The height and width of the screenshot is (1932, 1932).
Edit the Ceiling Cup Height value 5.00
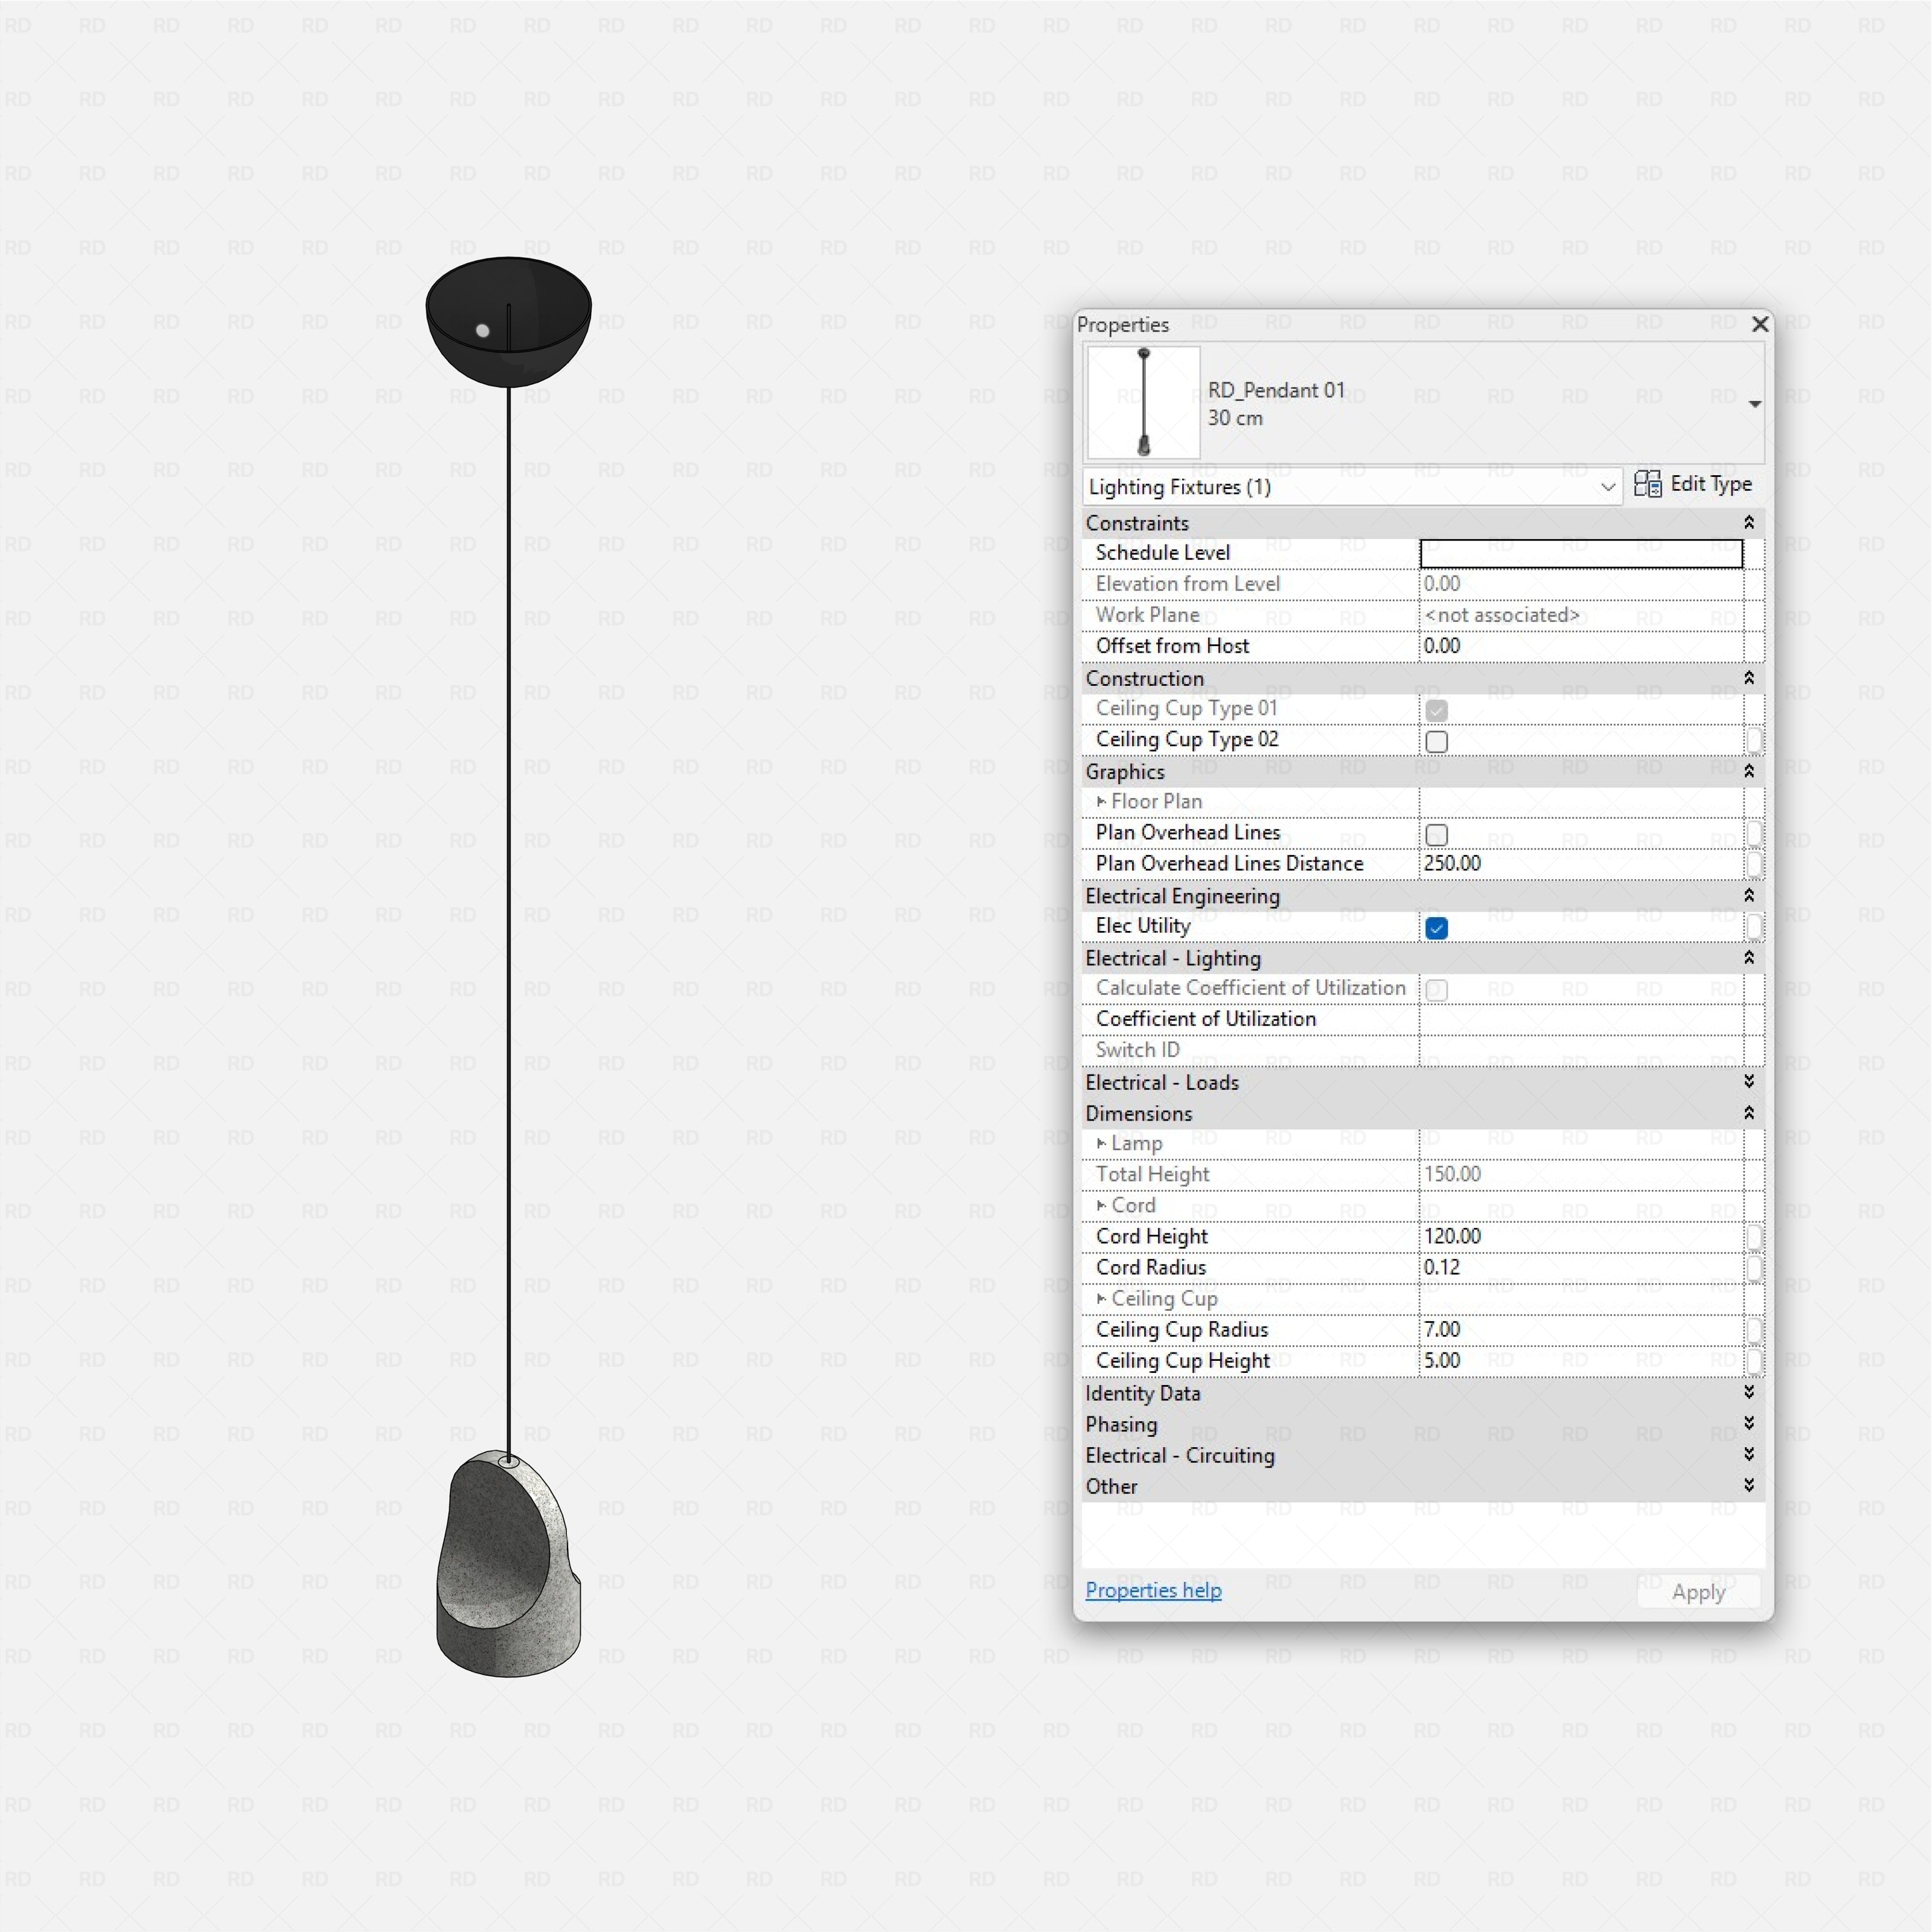(x=1581, y=1361)
